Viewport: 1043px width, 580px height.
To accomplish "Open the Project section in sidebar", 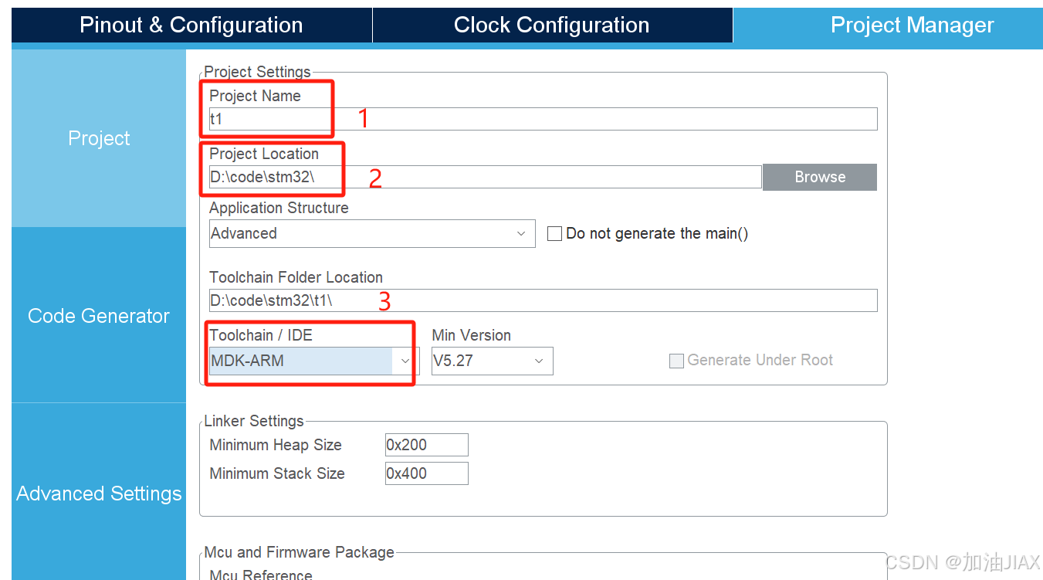I will click(99, 138).
